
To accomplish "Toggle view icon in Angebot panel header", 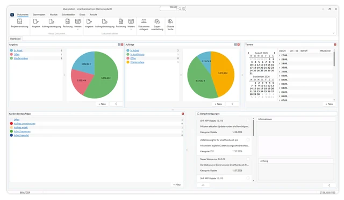I will point(119,45).
